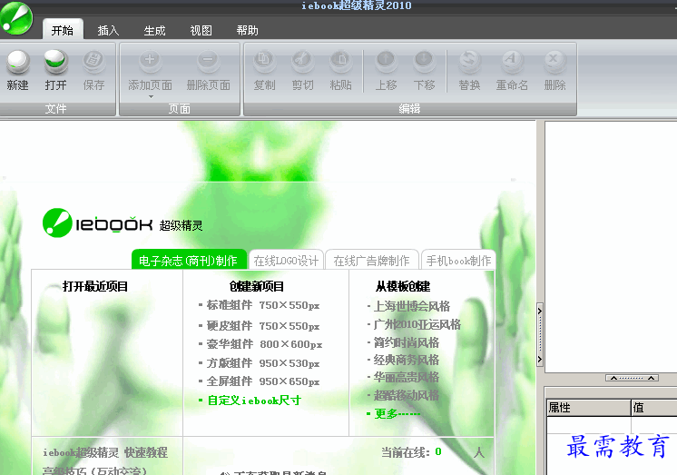This screenshot has height=475, width=677.
Task: Open the 帮助 ribbon tab
Action: tap(248, 30)
